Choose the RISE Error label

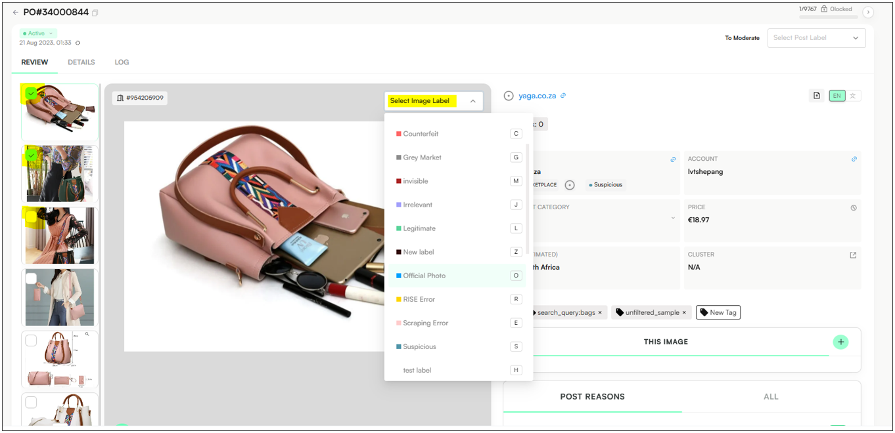pos(458,299)
